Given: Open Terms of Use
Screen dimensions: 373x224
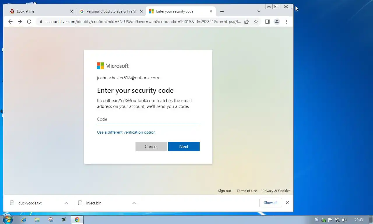Looking at the screenshot, I should [247, 191].
